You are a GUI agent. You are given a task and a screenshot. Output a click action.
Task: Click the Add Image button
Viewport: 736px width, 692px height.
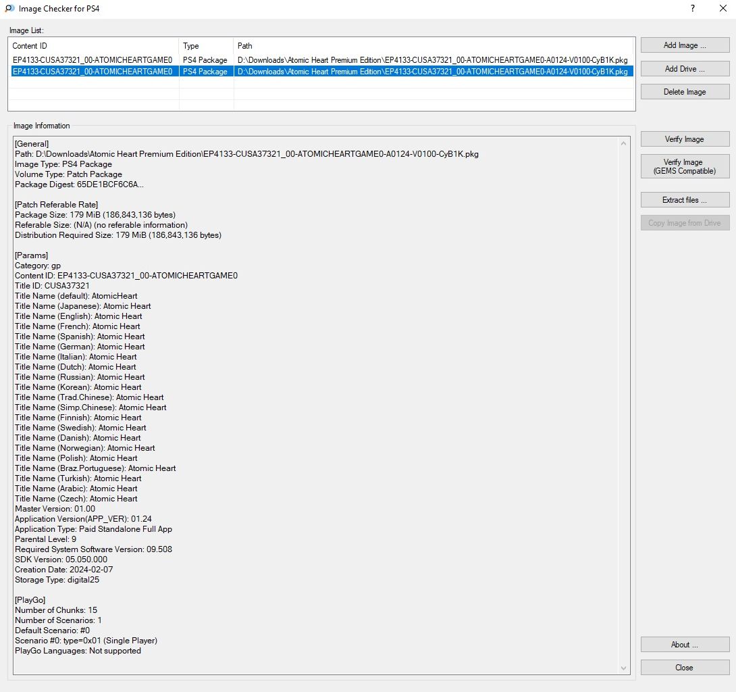click(685, 45)
